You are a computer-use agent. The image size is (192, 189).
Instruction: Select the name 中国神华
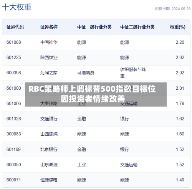click(x=49, y=42)
